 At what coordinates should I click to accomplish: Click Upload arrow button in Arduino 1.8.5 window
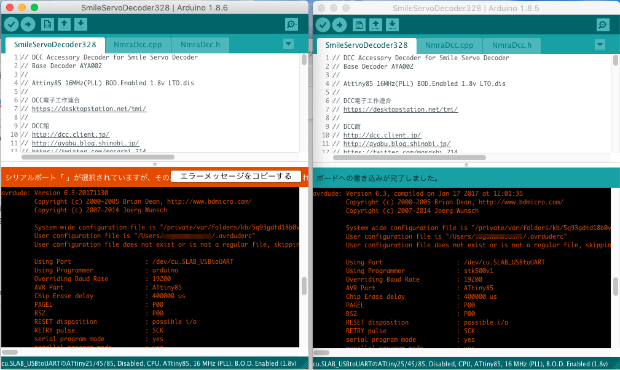coord(340,25)
